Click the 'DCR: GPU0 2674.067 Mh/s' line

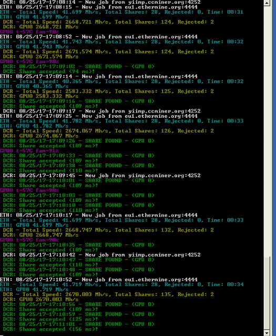click(40, 136)
